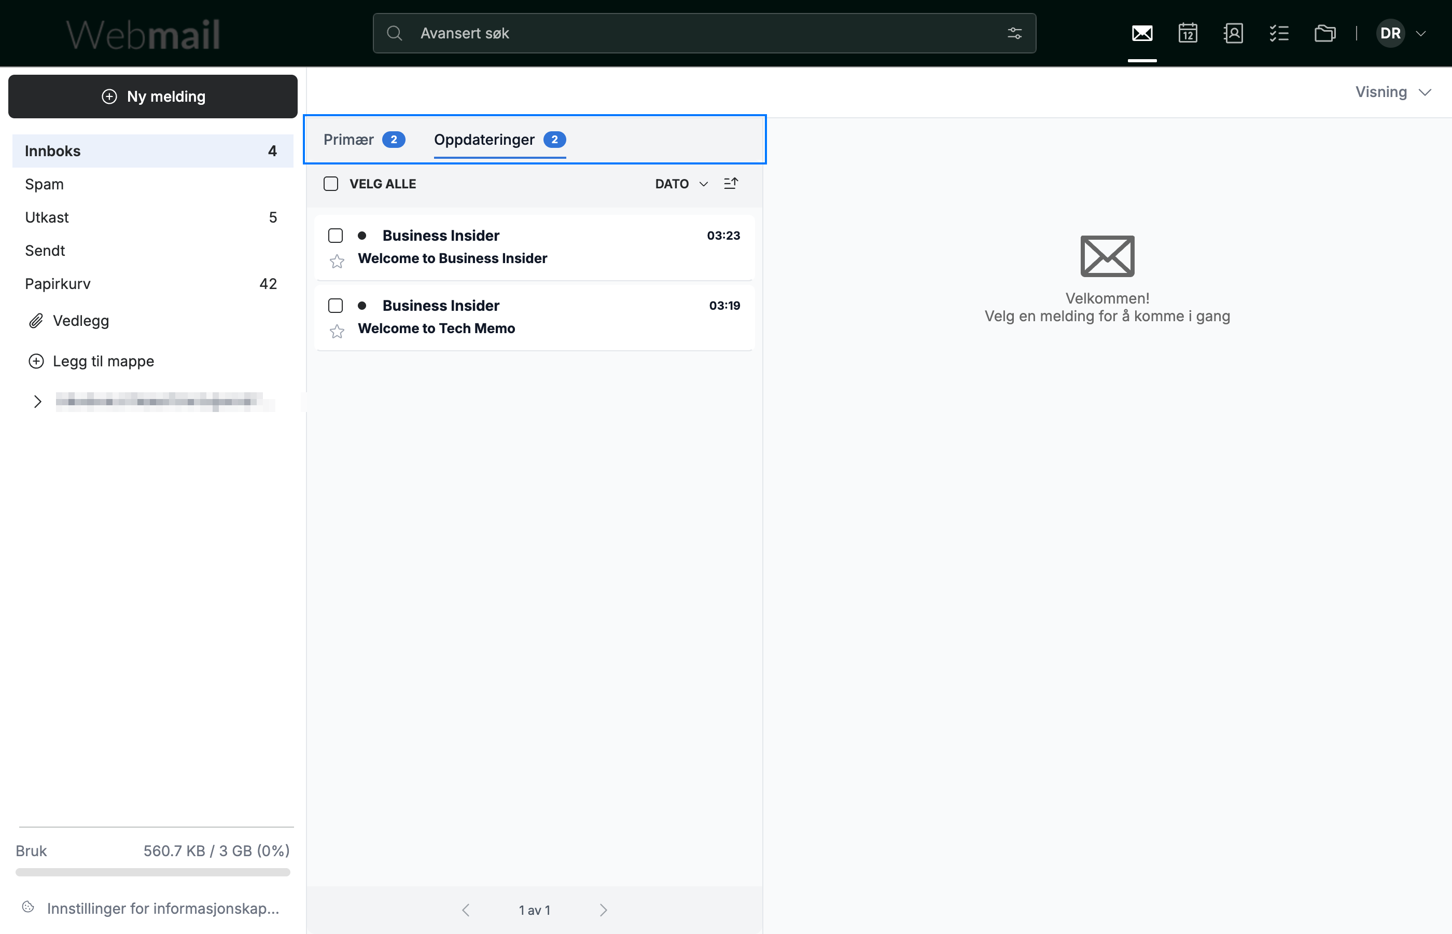Switch to the Primær tab

click(x=364, y=140)
